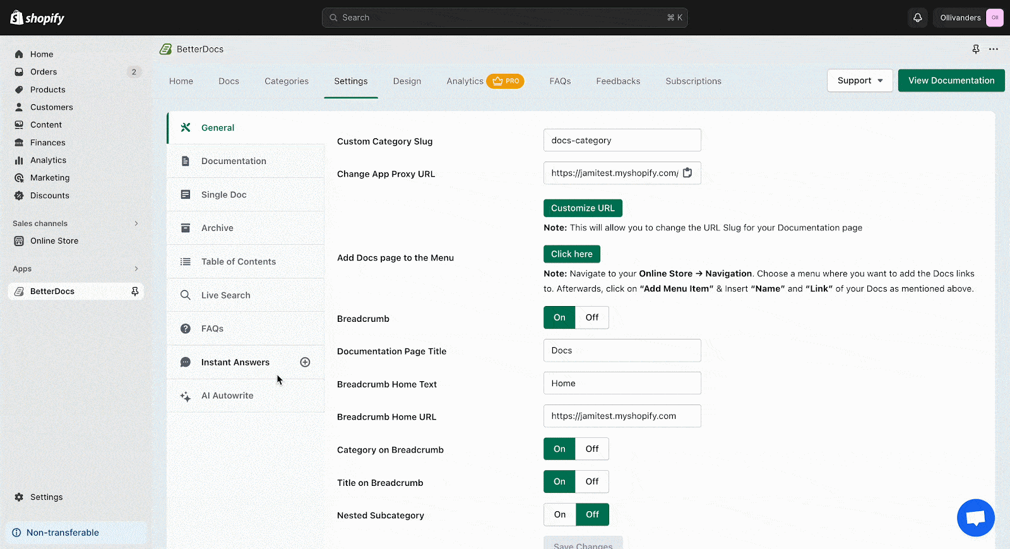Open the Support dropdown
Screen dimensions: 1010x549
tap(860, 81)
